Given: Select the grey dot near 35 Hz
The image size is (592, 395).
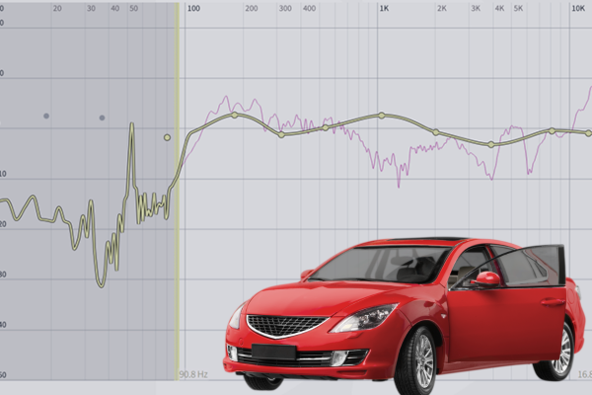Looking at the screenshot, I should 102,118.
